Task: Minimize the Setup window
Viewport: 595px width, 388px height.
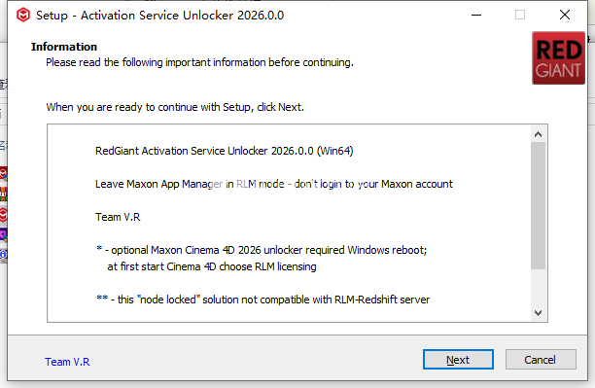Action: coord(476,16)
